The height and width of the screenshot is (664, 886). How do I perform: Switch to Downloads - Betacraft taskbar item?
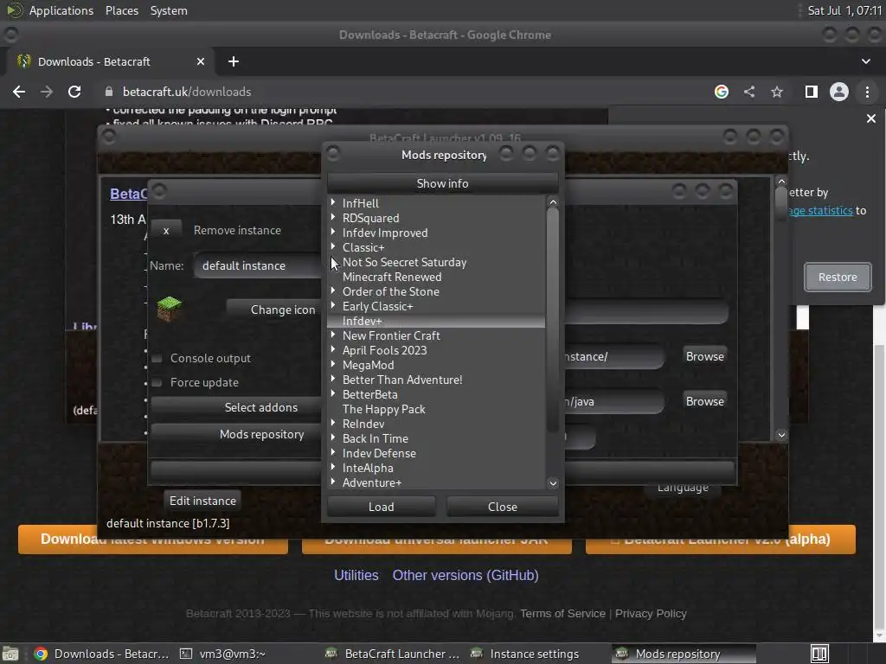pos(102,654)
